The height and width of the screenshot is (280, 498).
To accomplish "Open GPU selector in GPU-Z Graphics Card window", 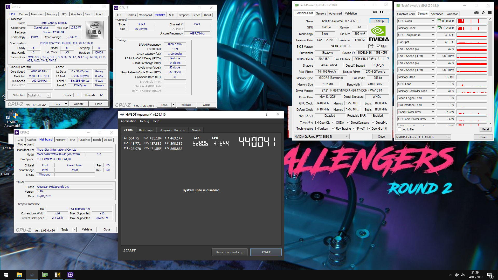I will pyautogui.click(x=322, y=137).
